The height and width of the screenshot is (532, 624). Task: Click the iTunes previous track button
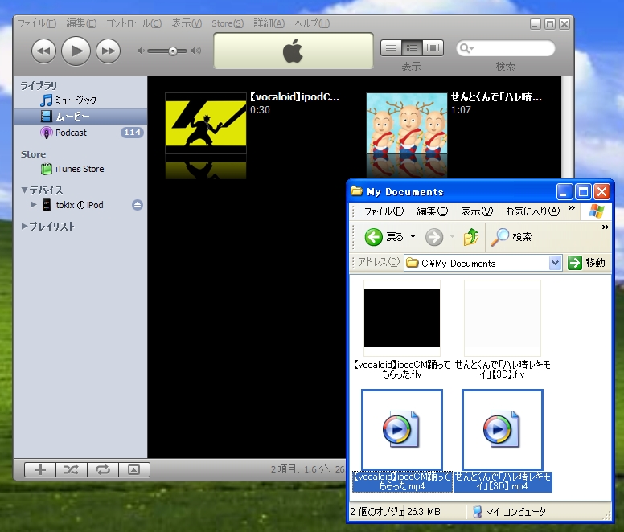43,51
